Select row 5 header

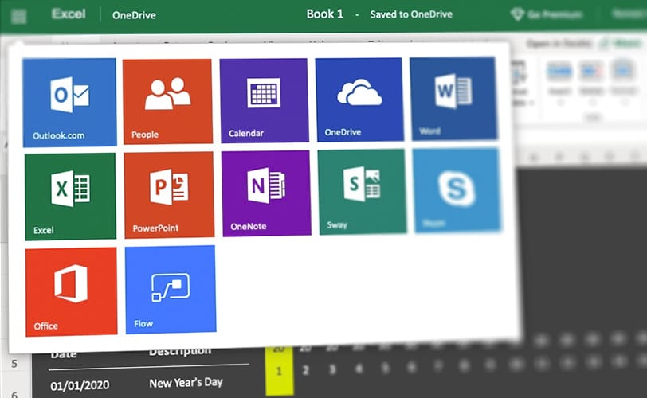[14, 364]
